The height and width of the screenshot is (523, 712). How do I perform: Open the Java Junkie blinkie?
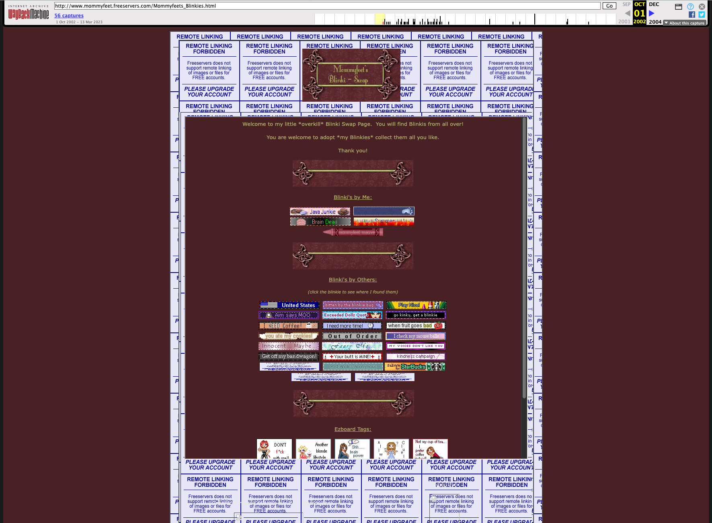320,211
